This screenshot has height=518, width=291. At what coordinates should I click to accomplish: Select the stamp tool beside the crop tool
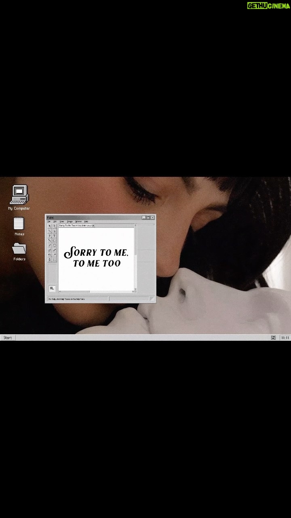tap(50, 260)
